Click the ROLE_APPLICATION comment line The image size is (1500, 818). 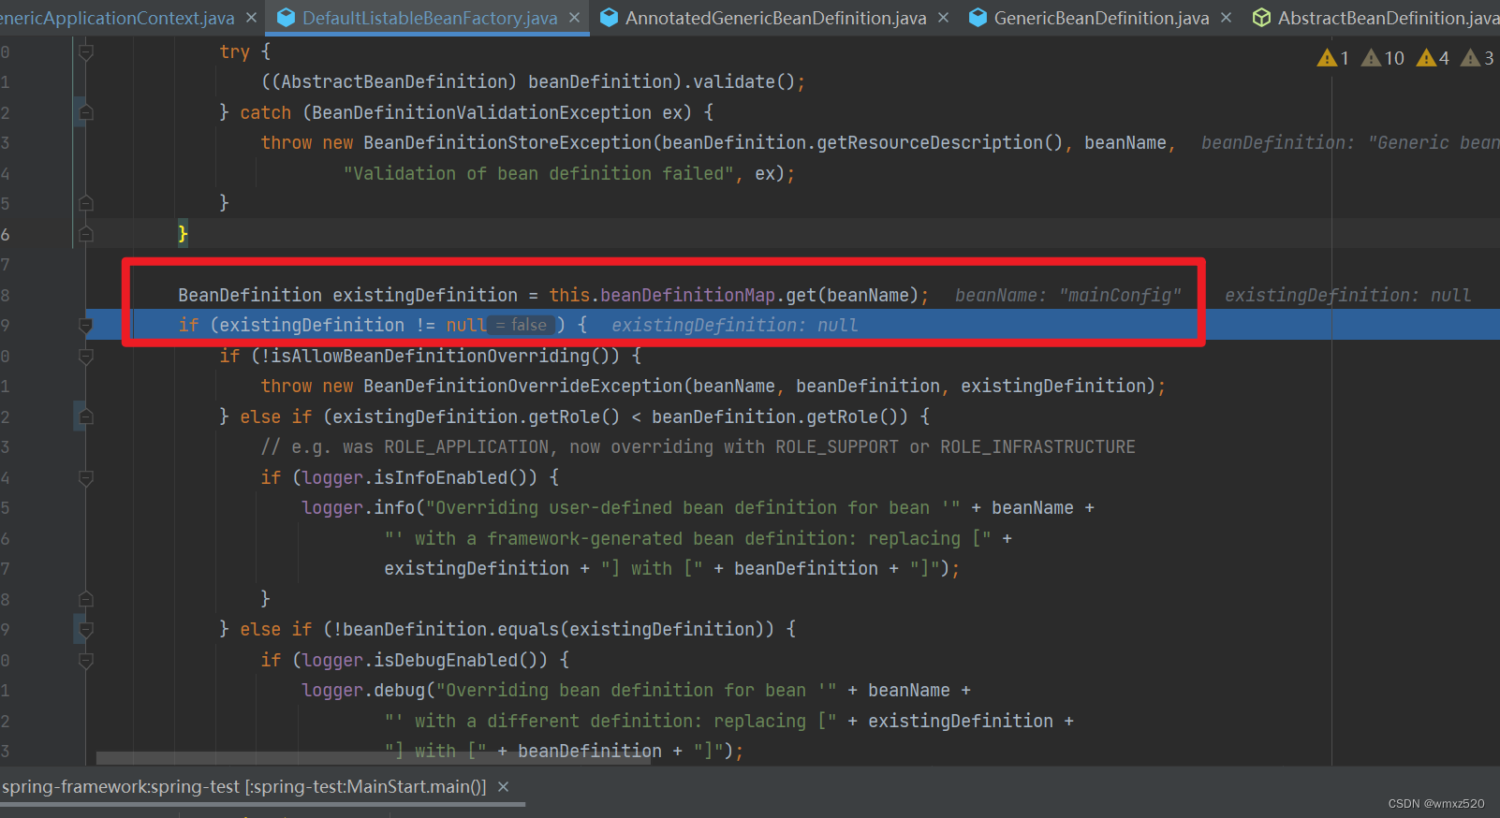(698, 447)
